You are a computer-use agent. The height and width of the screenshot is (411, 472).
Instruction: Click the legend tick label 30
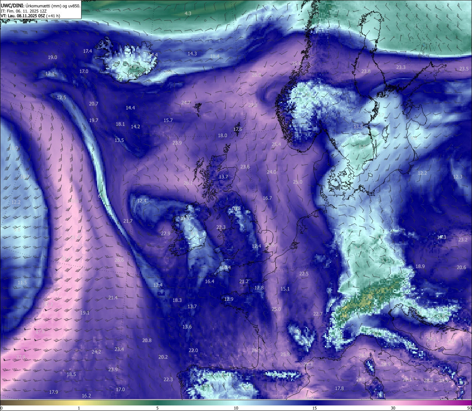(x=393, y=408)
